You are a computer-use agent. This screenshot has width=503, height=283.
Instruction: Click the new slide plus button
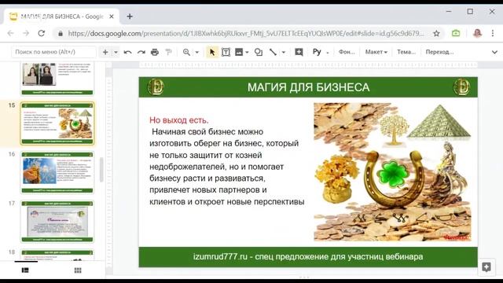(x=105, y=52)
